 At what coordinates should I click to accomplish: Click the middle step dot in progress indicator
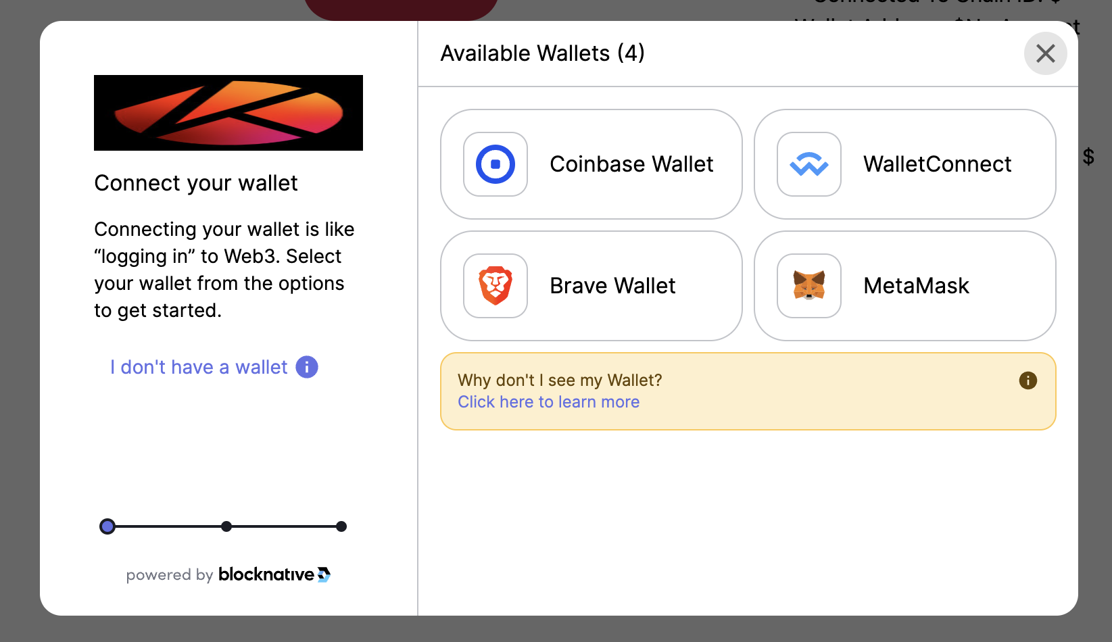click(226, 526)
